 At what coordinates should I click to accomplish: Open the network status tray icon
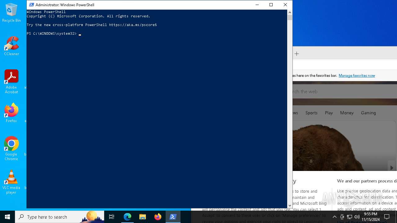pyautogui.click(x=350, y=217)
